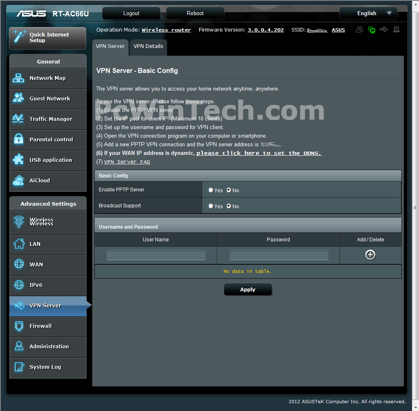The image size is (419, 411).
Task: Open USB application puzzle icon
Action: pos(18,159)
